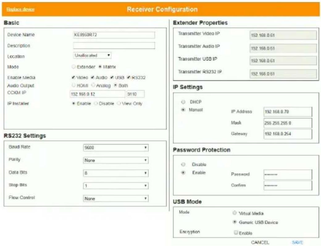
Task: Open the Baud Rate dropdown
Action: [116, 148]
